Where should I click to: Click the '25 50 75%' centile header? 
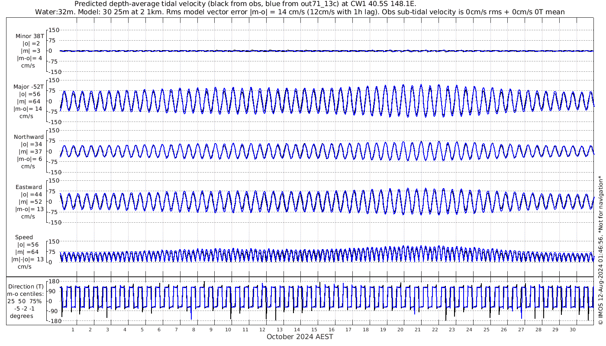[24, 301]
